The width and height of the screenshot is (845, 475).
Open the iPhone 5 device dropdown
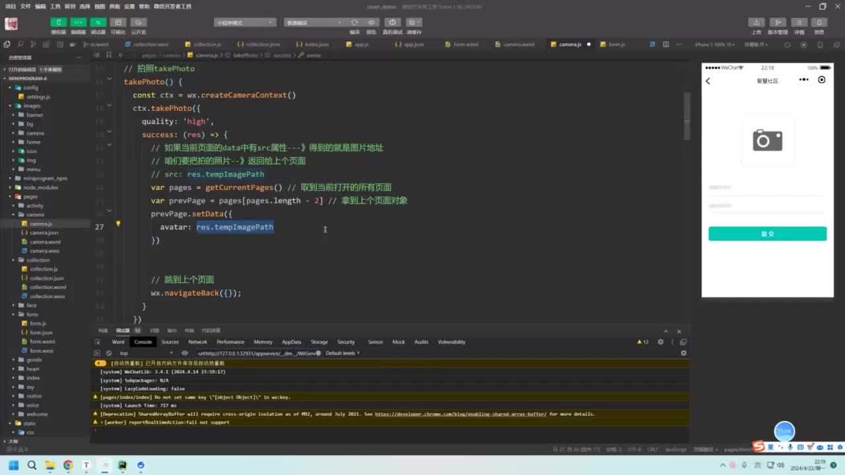715,44
